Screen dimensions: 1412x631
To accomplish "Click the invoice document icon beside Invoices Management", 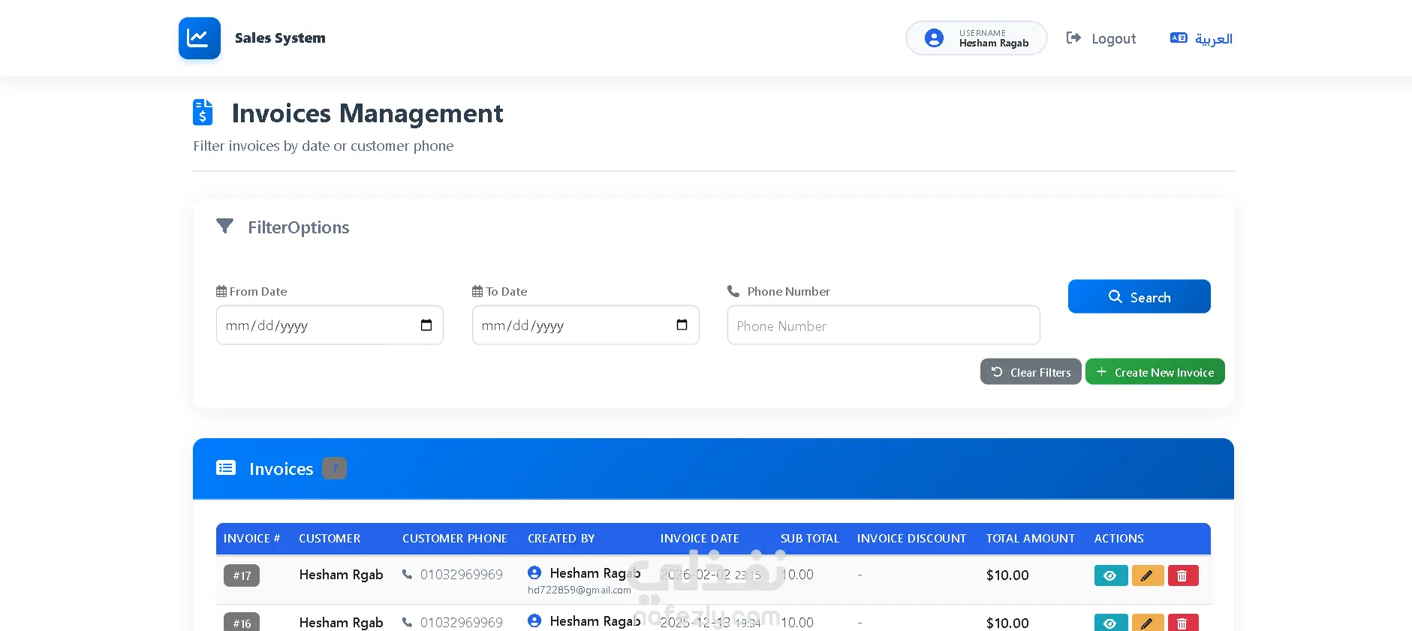I will coord(203,113).
